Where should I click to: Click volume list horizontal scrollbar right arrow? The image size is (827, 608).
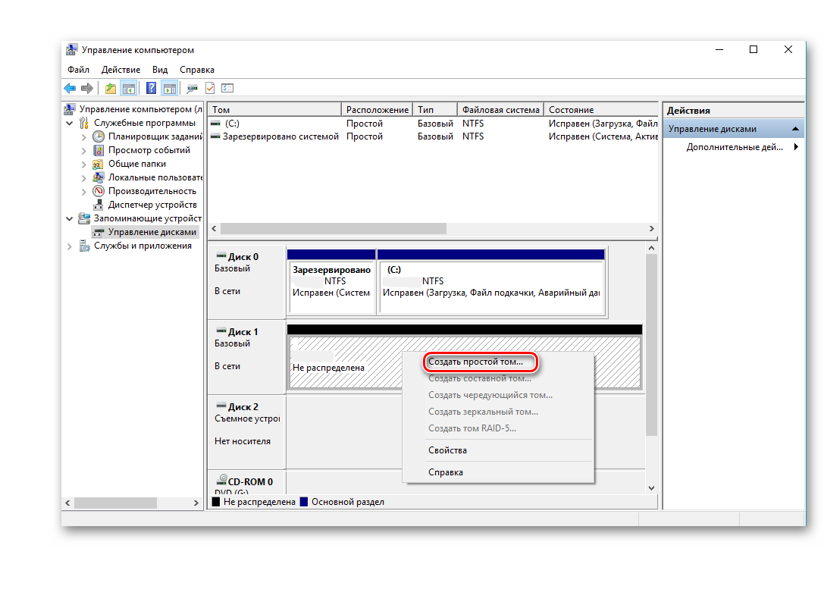pyautogui.click(x=652, y=229)
